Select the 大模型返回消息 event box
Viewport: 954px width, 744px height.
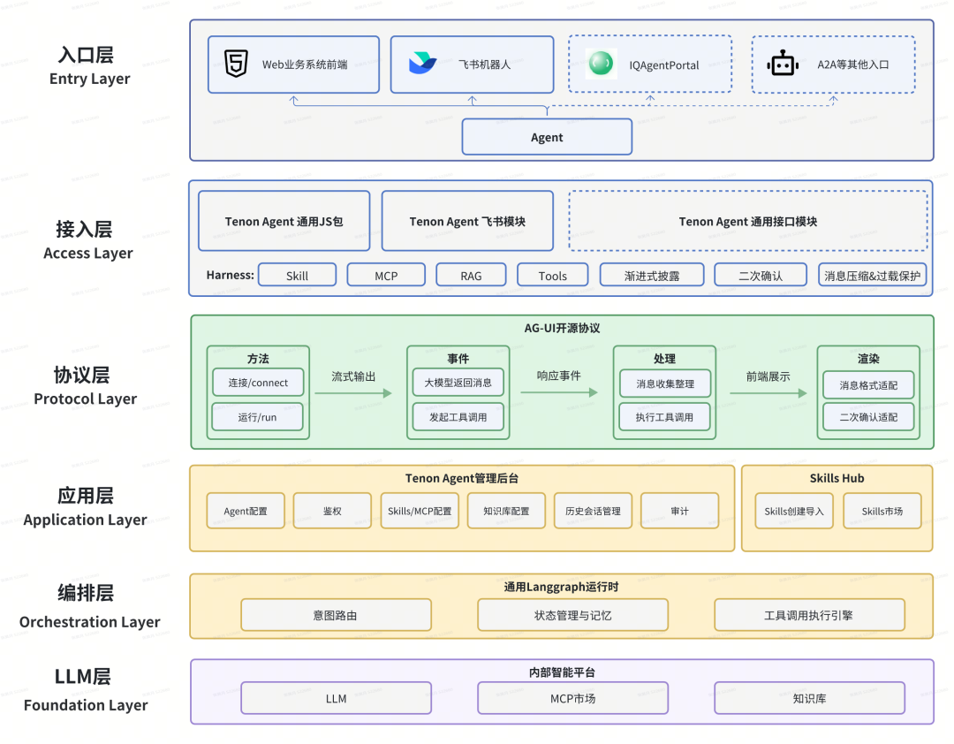pyautogui.click(x=458, y=383)
